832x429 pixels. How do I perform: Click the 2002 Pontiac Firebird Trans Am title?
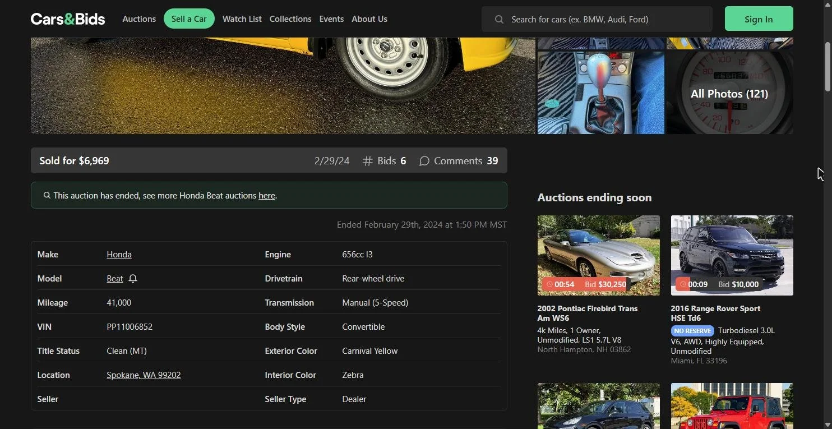click(x=588, y=313)
